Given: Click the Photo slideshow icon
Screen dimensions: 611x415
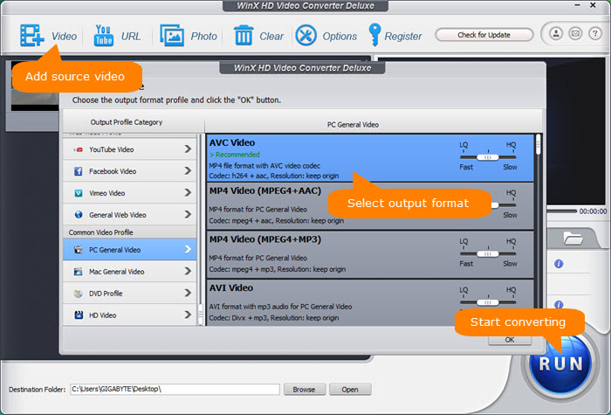Looking at the screenshot, I should [x=172, y=36].
